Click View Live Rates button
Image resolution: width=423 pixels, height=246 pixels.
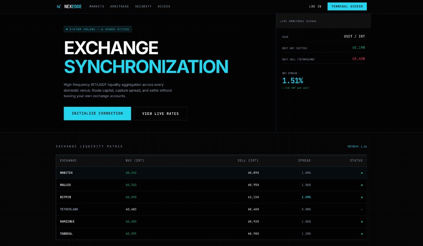tap(161, 114)
